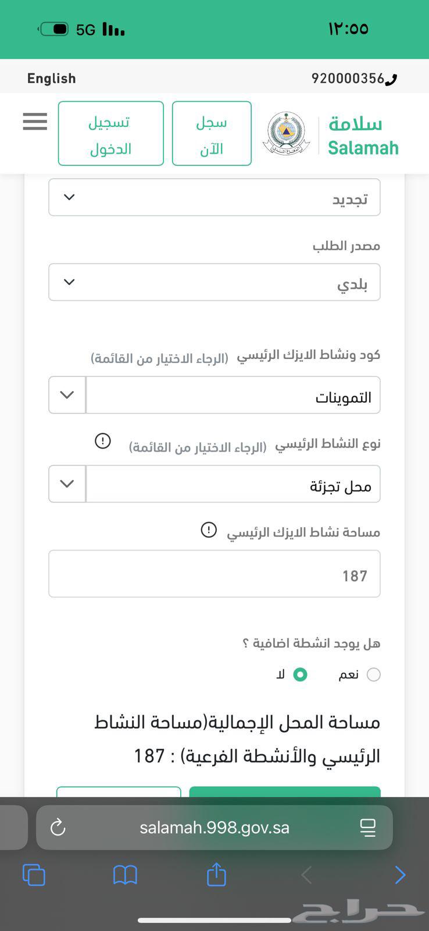Show Safari open tabs overview

pos(34,875)
